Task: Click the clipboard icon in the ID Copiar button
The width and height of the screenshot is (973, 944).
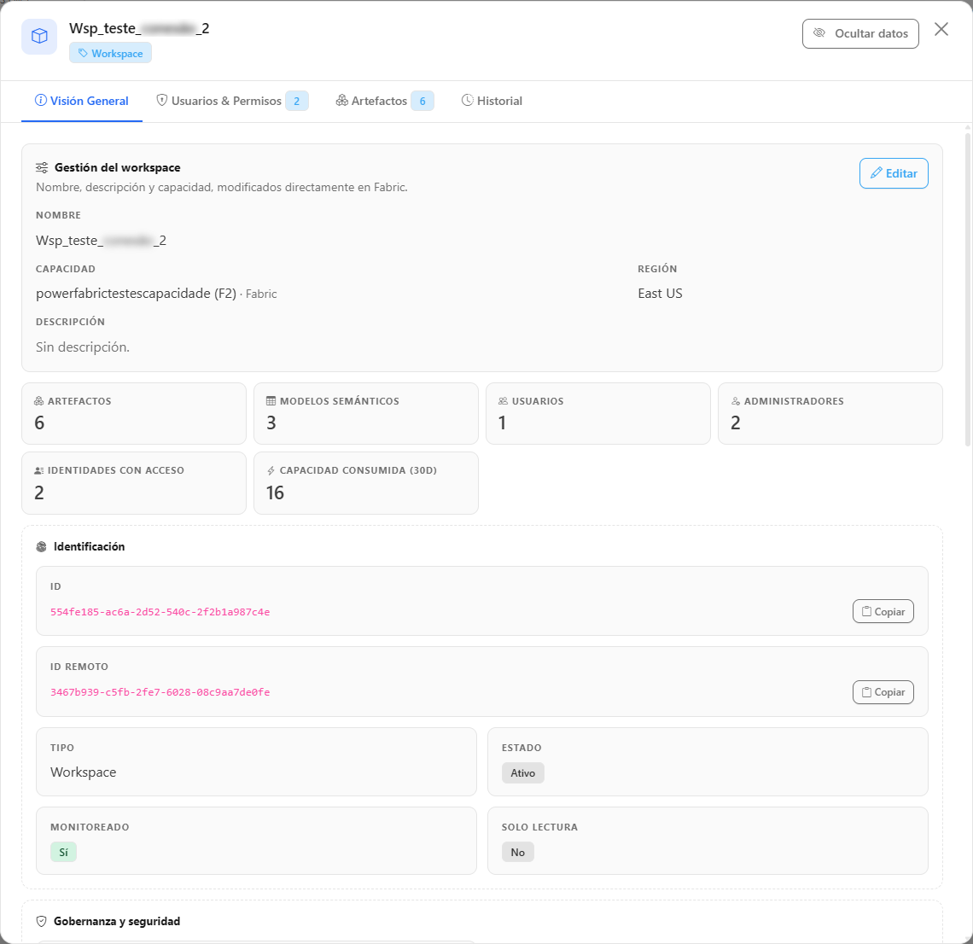Action: 867,611
